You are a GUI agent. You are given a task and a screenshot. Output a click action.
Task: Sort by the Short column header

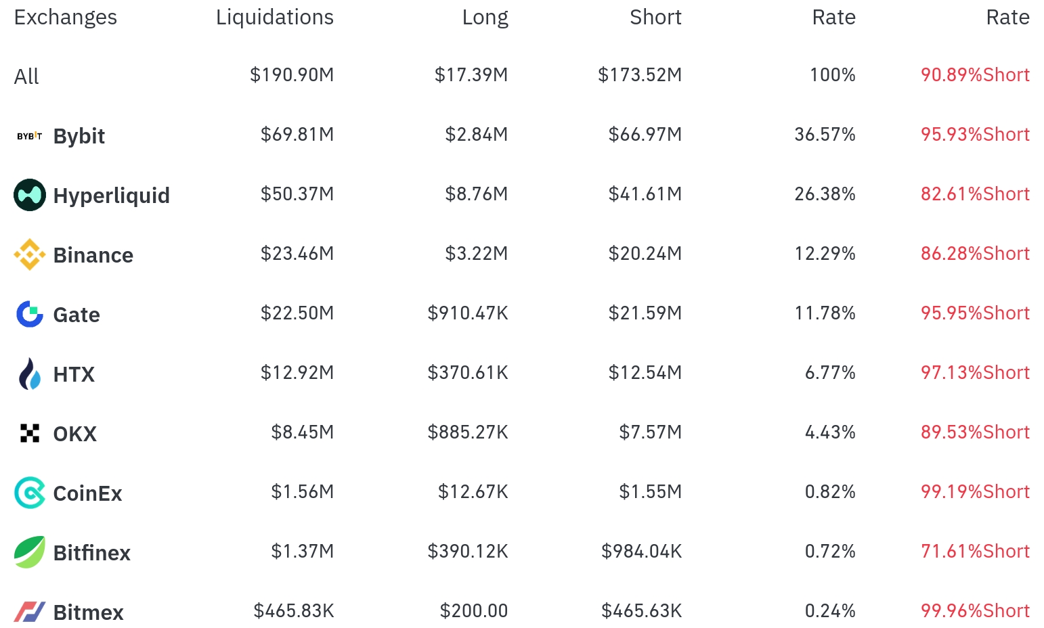[x=655, y=18]
